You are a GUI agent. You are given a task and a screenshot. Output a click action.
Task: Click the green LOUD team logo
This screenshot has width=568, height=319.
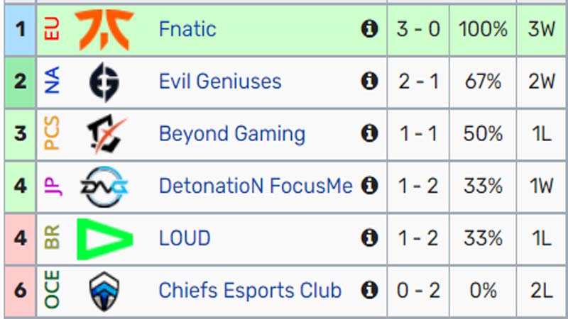click(x=104, y=239)
